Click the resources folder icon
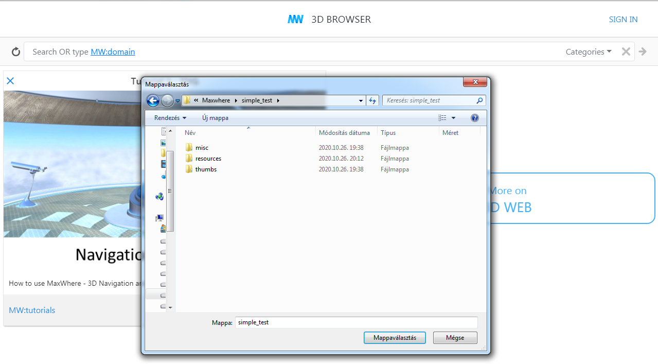This screenshot has width=658, height=364. [189, 159]
